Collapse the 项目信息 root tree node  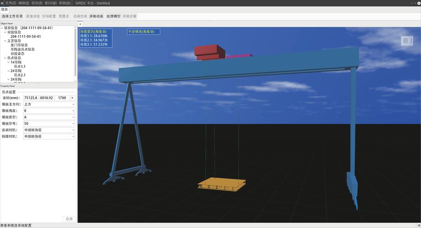tap(2, 28)
